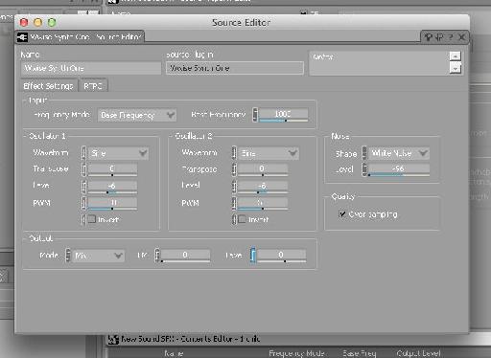Open the Output Mode Mix dropdown
Image resolution: width=491 pixels, height=358 pixels.
point(98,256)
